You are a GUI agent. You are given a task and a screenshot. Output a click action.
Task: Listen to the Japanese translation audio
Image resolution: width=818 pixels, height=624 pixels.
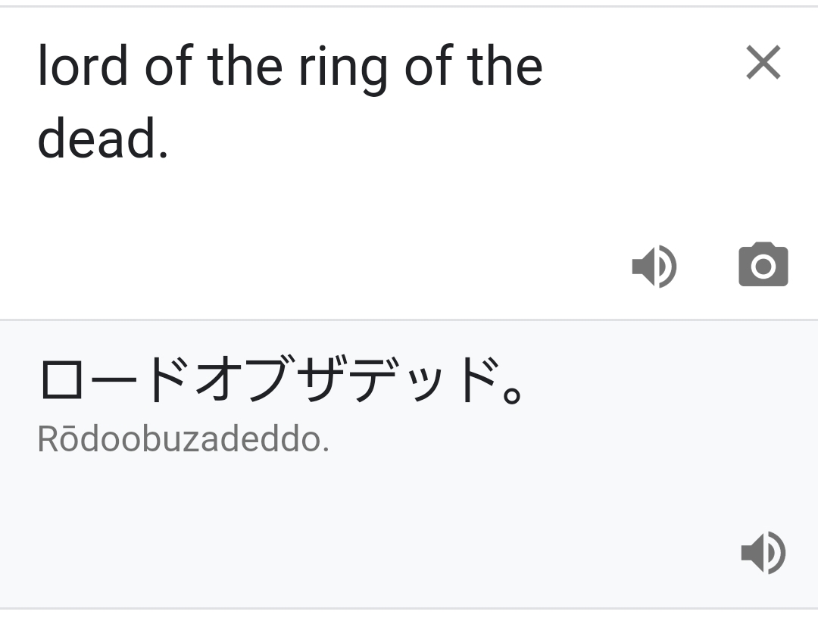(x=763, y=552)
